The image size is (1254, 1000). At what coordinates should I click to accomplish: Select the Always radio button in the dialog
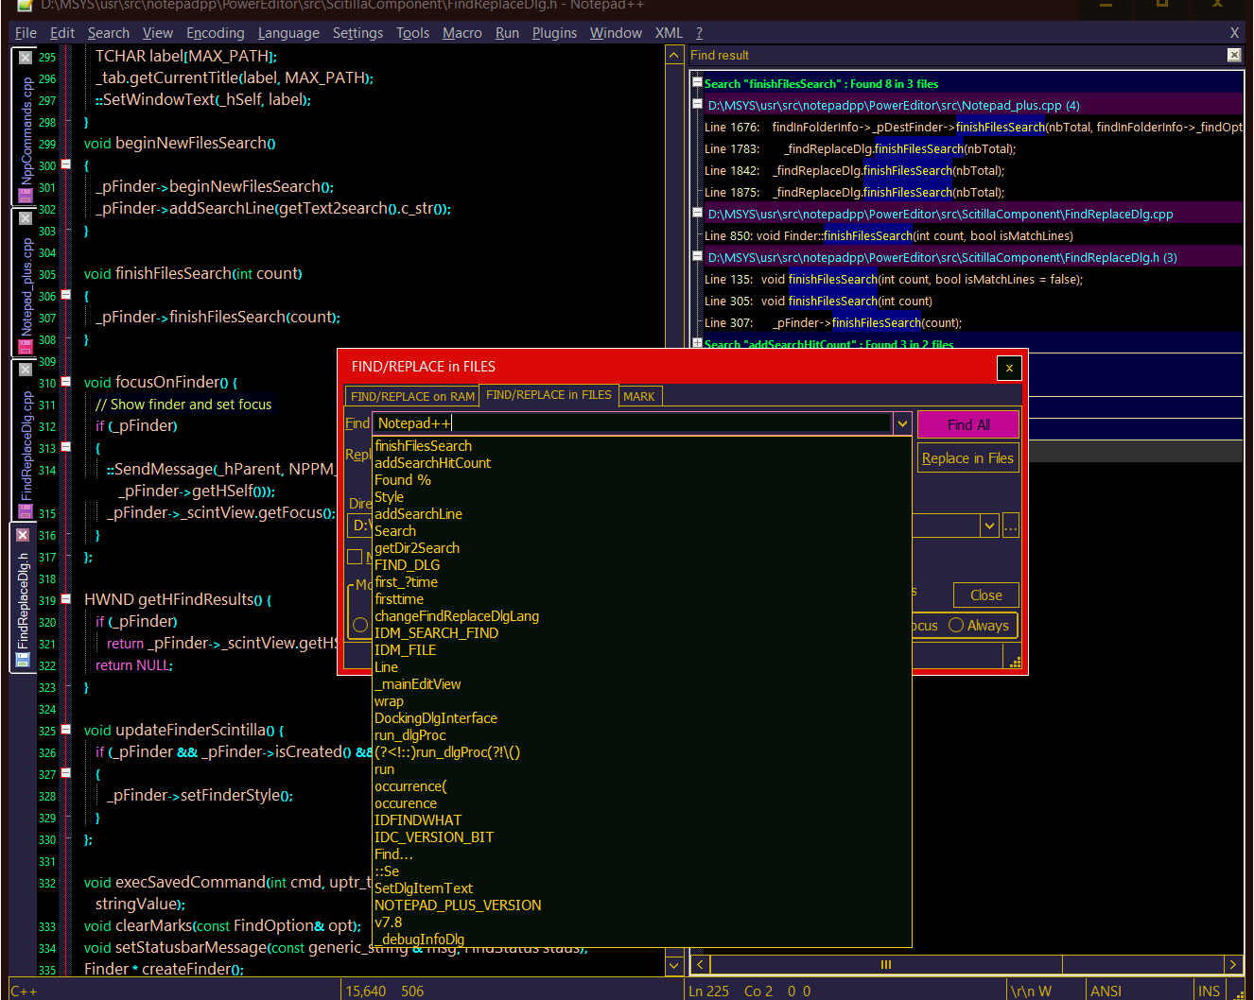pos(955,625)
